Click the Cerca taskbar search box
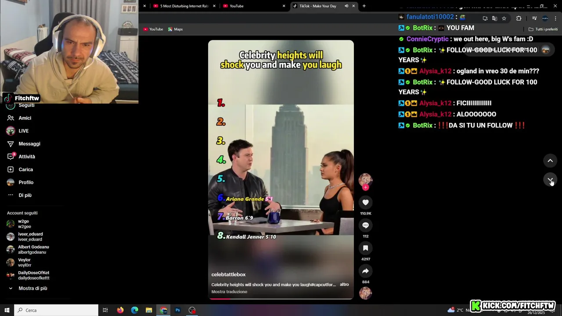Viewport: 562px width, 316px height. tap(56, 310)
